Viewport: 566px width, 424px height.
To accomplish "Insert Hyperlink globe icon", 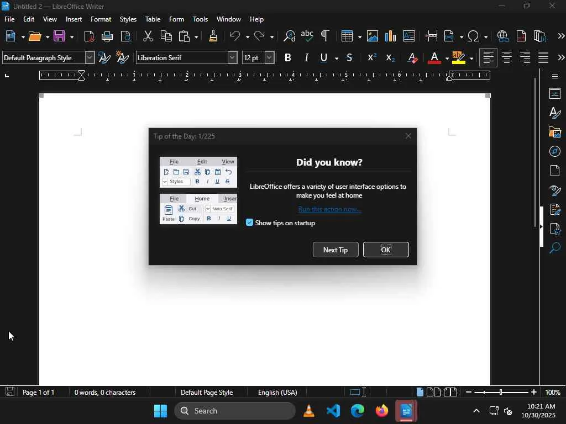I will coord(503,36).
